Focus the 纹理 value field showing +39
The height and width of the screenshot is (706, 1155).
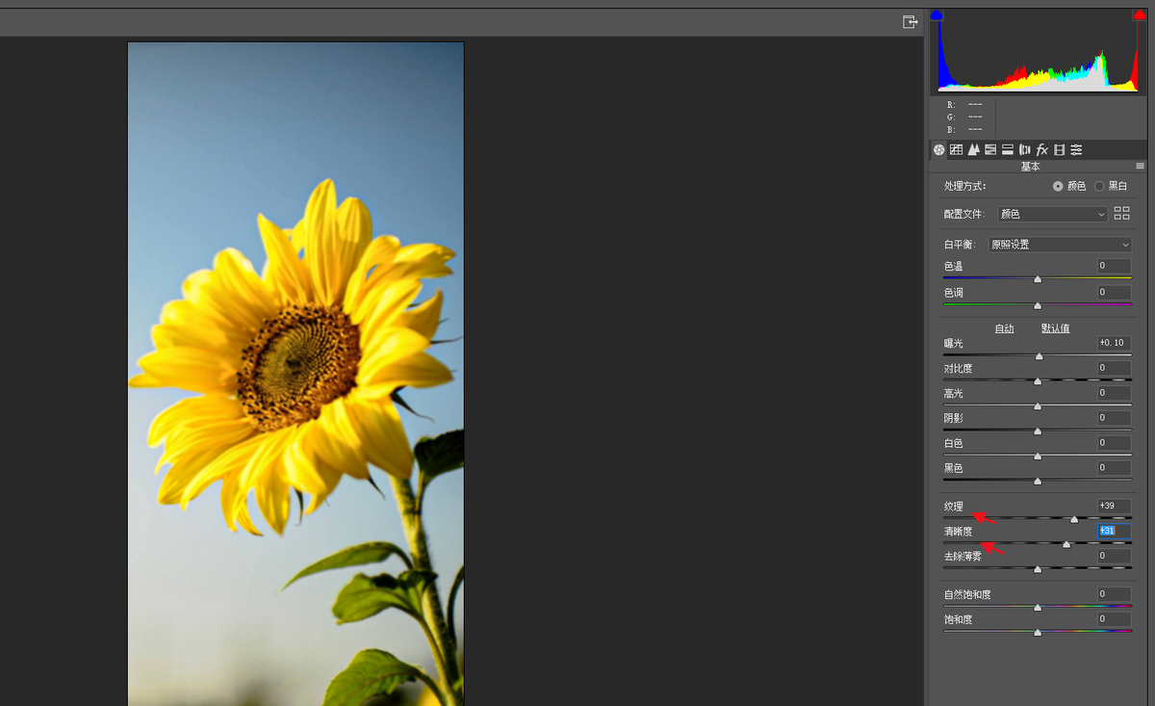[1115, 506]
